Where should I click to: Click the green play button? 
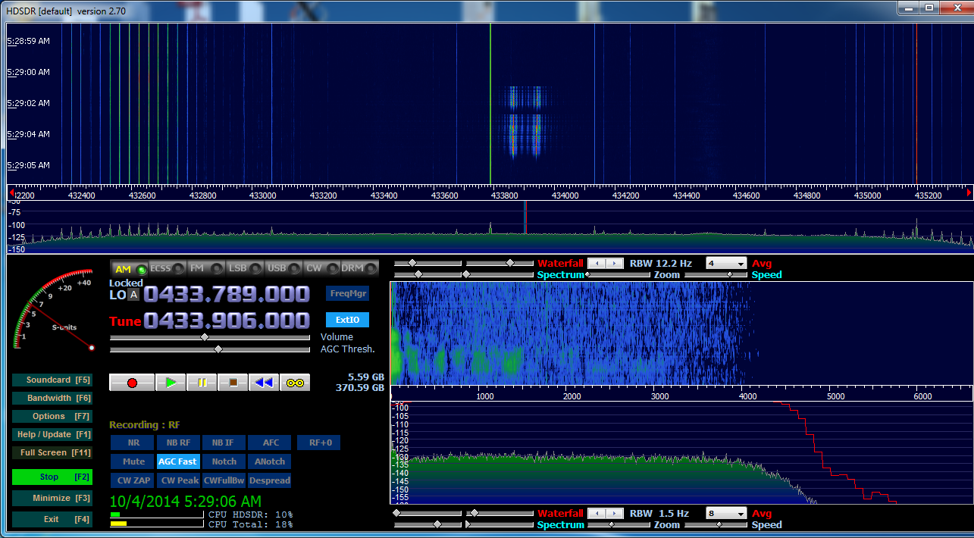coord(171,383)
